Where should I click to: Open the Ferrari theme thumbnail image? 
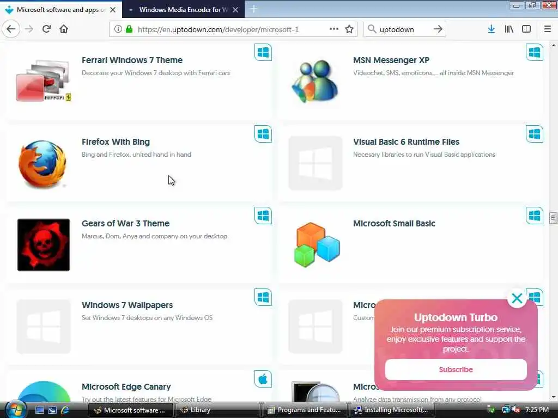click(44, 81)
